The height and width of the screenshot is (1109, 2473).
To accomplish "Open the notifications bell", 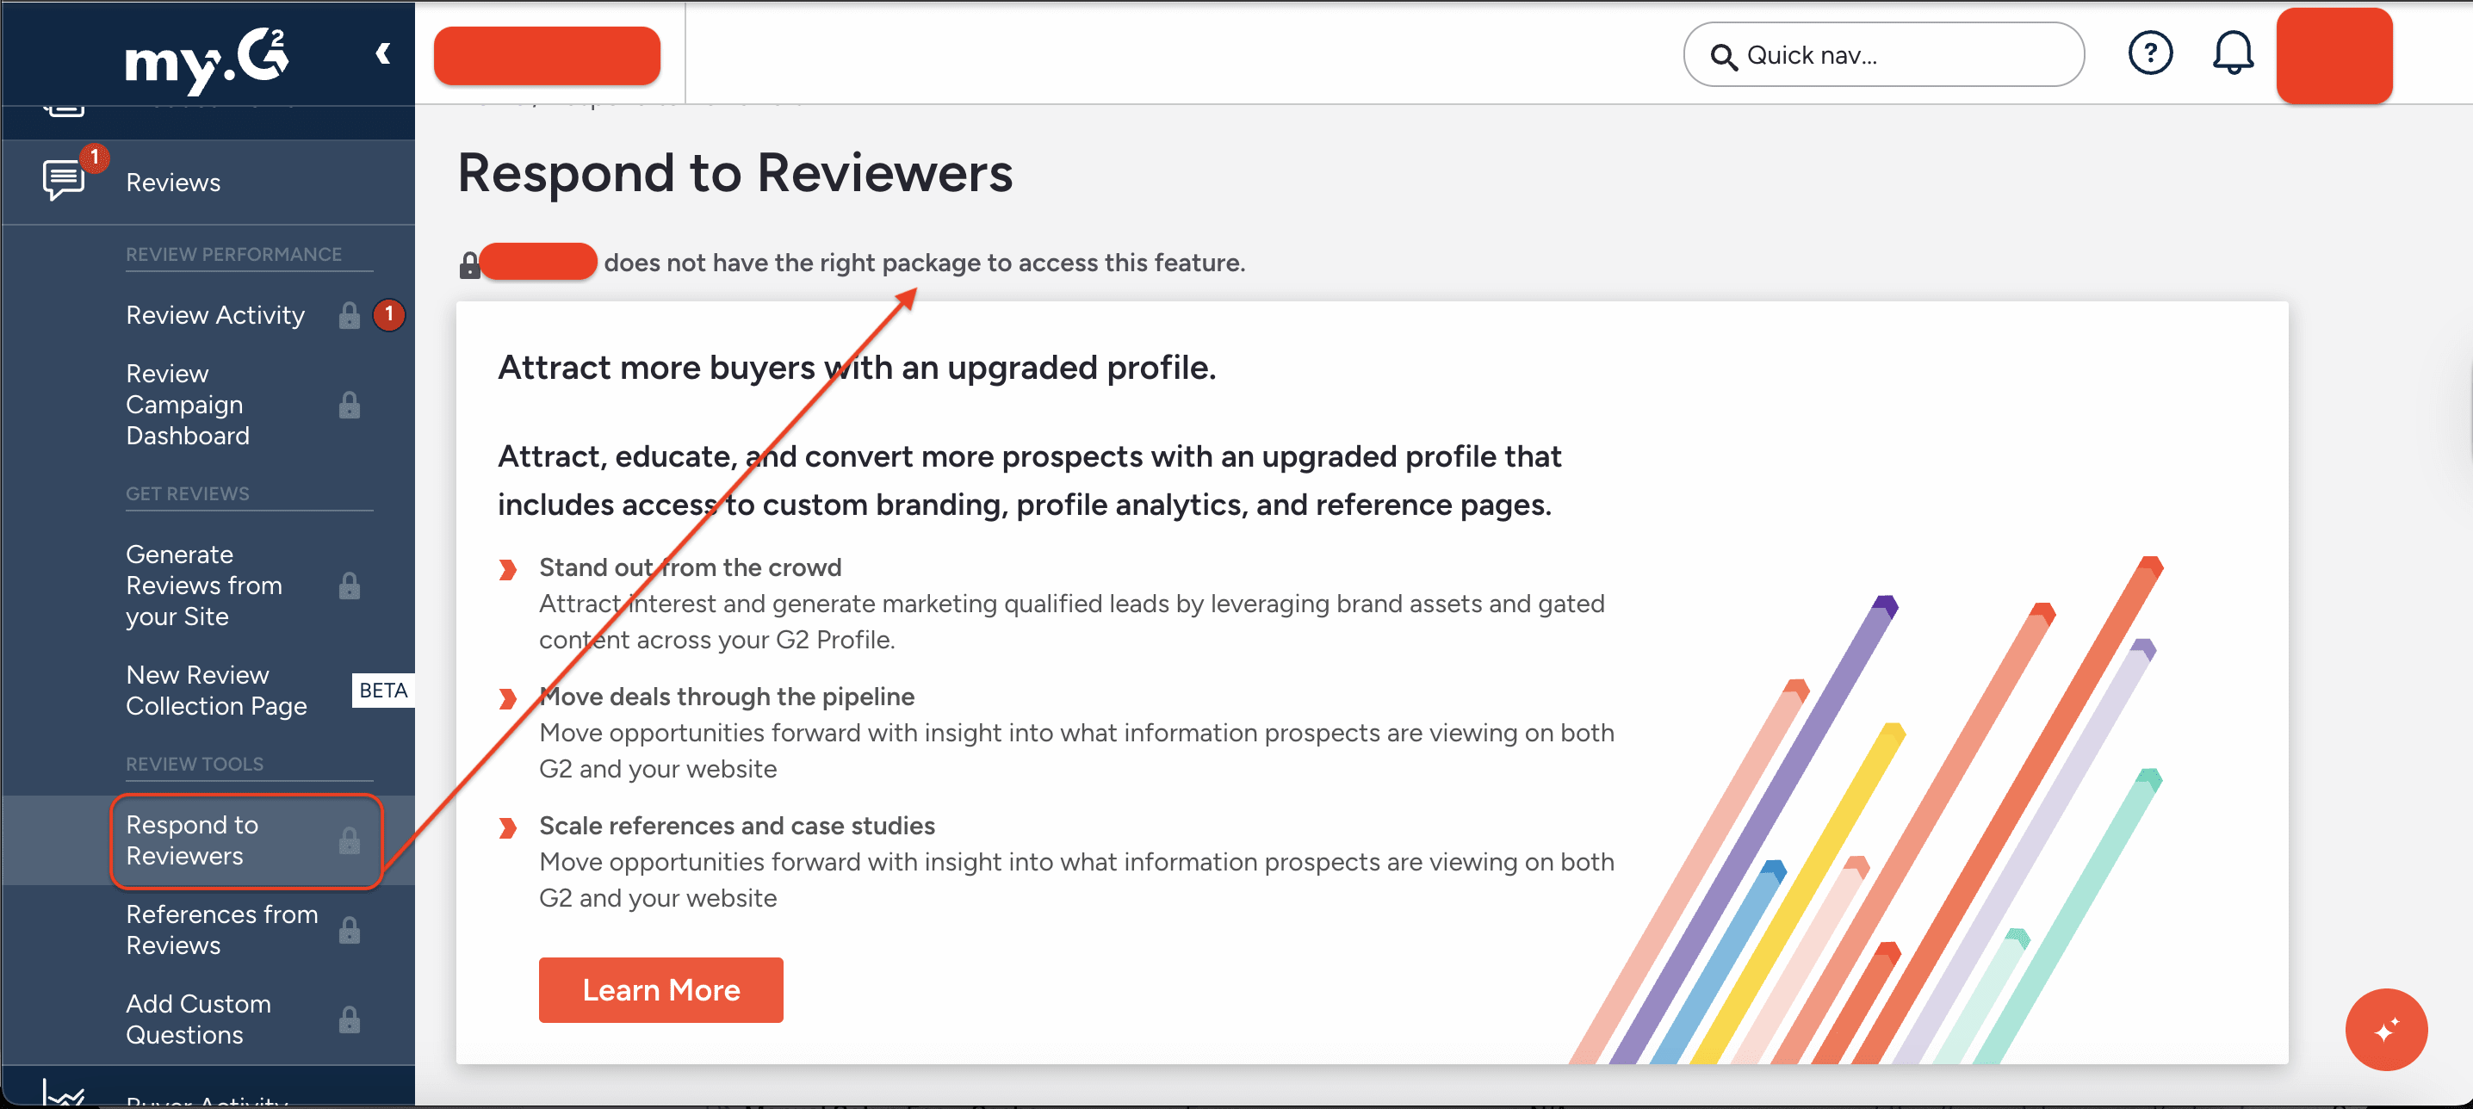I will pyautogui.click(x=2233, y=53).
